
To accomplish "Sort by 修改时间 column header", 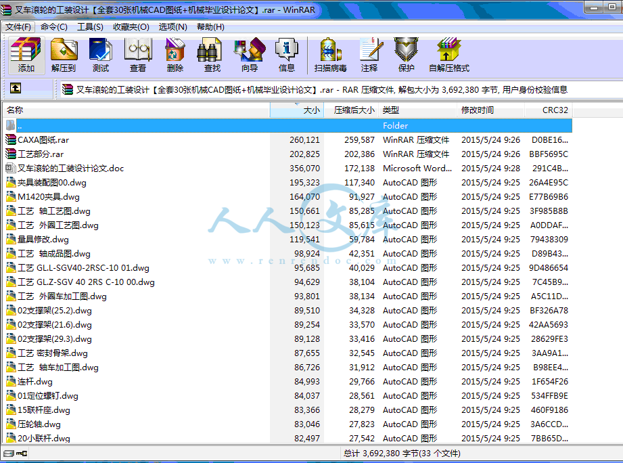I will [490, 110].
